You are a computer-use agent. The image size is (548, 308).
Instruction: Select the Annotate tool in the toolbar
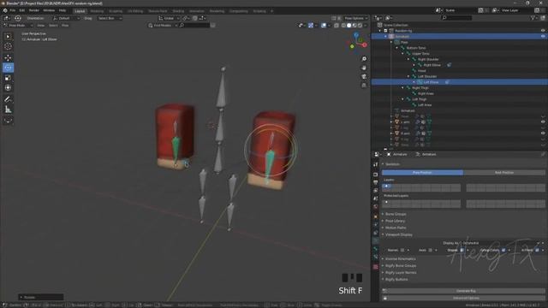point(8,99)
